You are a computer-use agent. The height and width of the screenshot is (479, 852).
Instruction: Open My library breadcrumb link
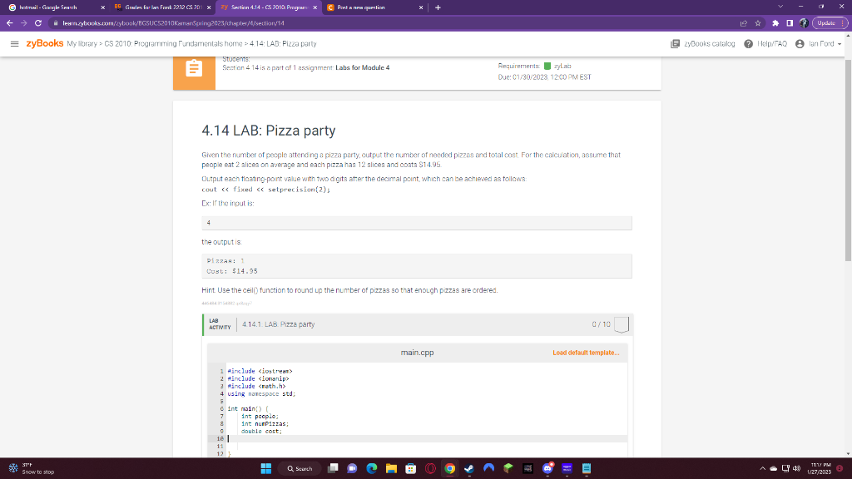(x=82, y=44)
